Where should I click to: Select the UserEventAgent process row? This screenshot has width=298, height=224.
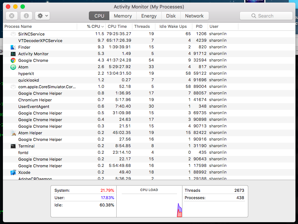(x=149, y=107)
